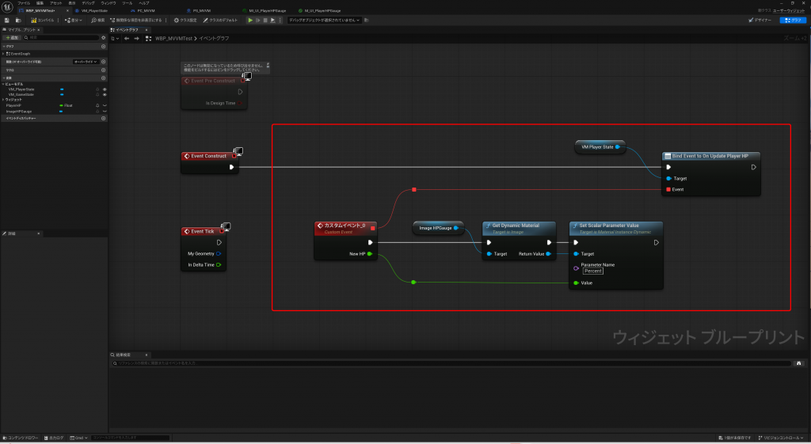Click the Add button in My Blueprint
The height and width of the screenshot is (444, 811).
click(12, 37)
